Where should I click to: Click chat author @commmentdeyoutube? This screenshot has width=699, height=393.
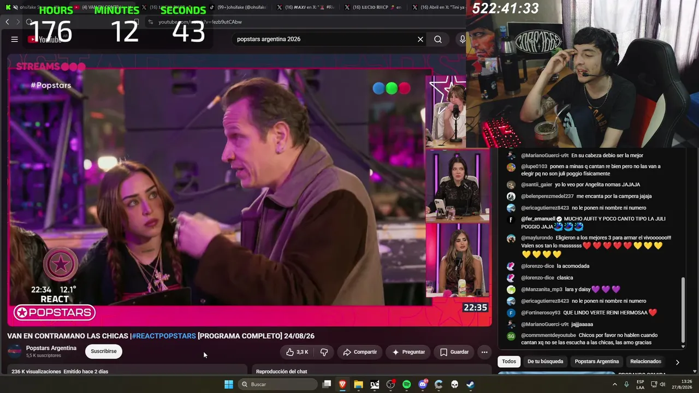[x=548, y=335]
